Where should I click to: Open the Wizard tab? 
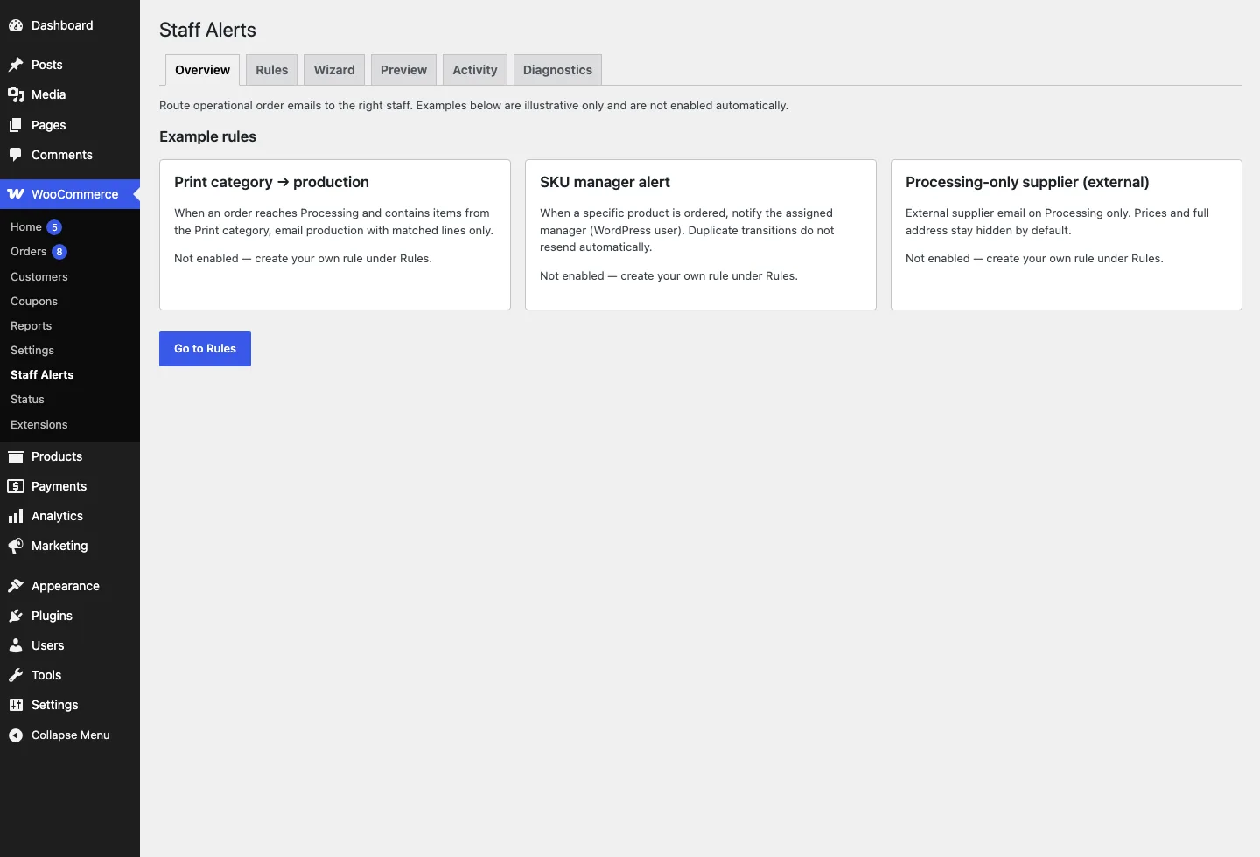pos(334,70)
